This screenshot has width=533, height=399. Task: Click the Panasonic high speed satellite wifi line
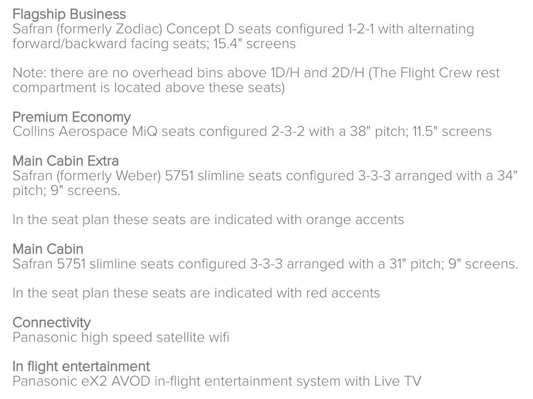[x=121, y=337]
